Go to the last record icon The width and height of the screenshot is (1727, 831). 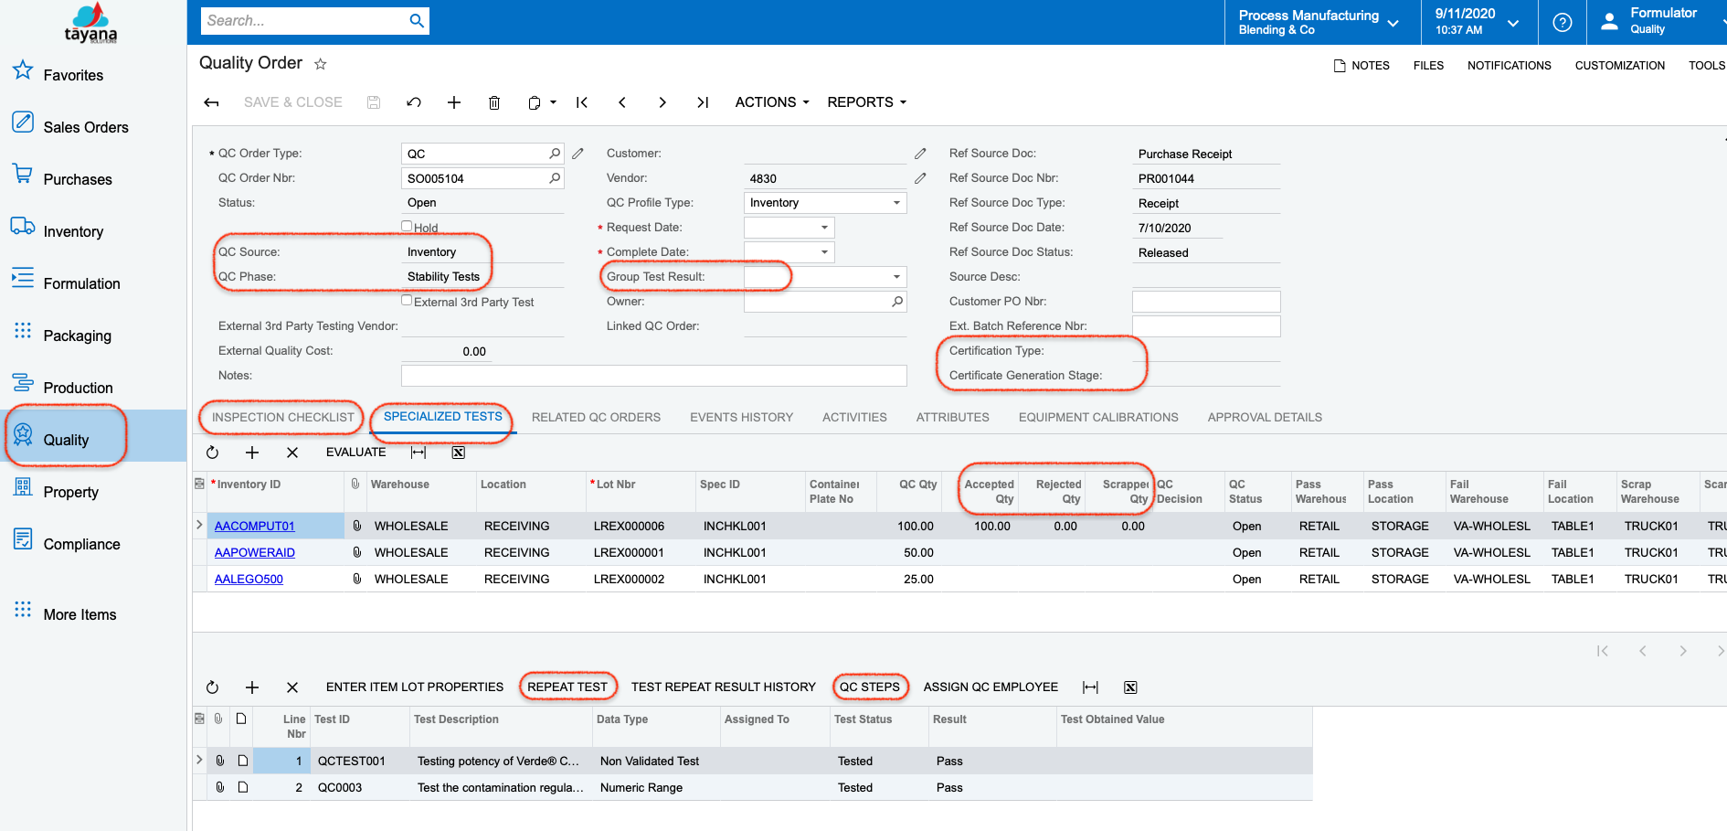[x=703, y=102]
